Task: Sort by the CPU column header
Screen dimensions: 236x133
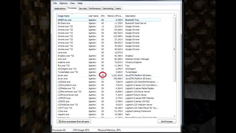Action: click(x=103, y=16)
